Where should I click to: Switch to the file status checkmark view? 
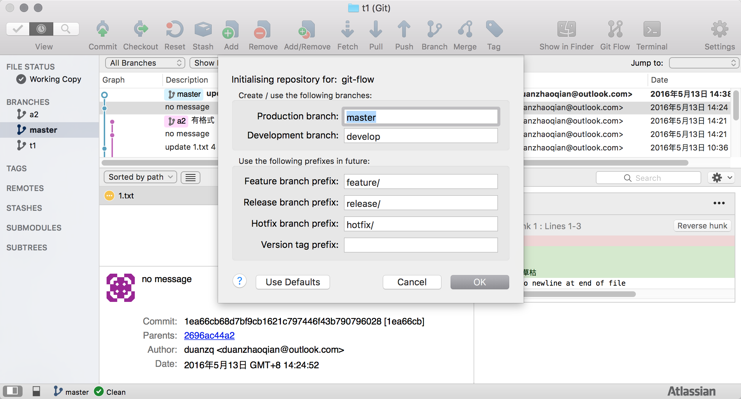tap(18, 29)
